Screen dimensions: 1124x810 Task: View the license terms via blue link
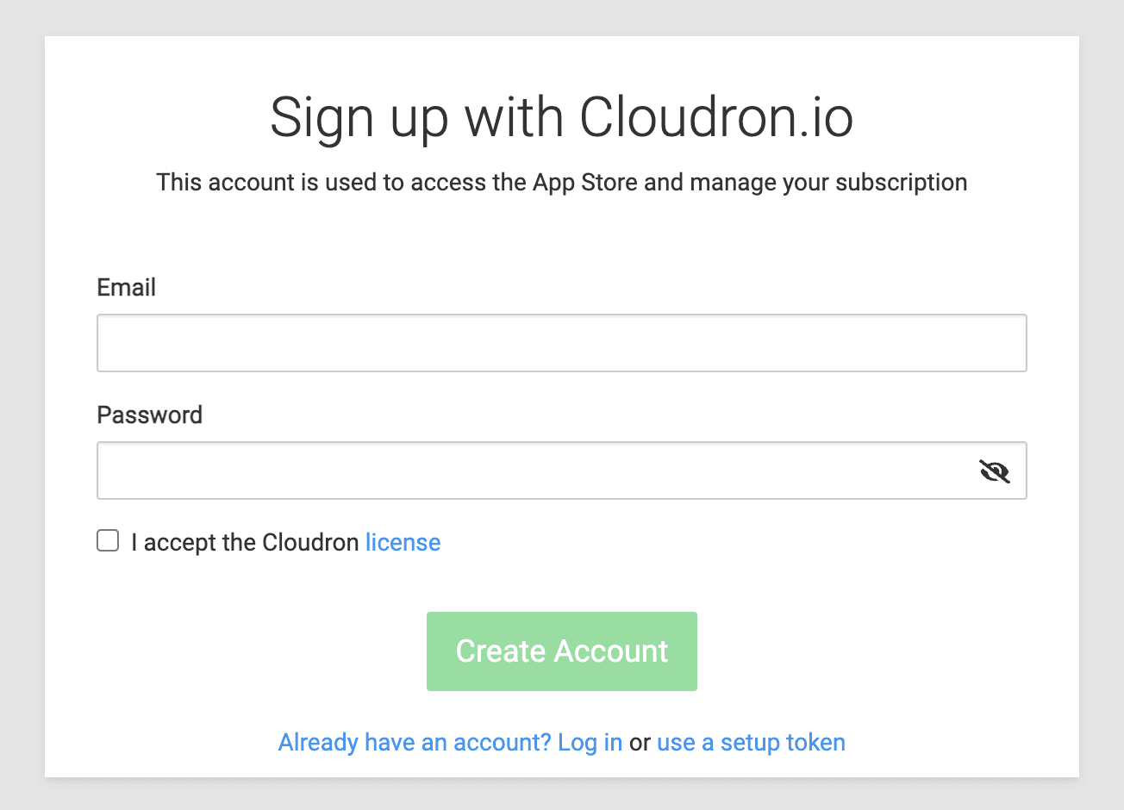click(x=403, y=542)
